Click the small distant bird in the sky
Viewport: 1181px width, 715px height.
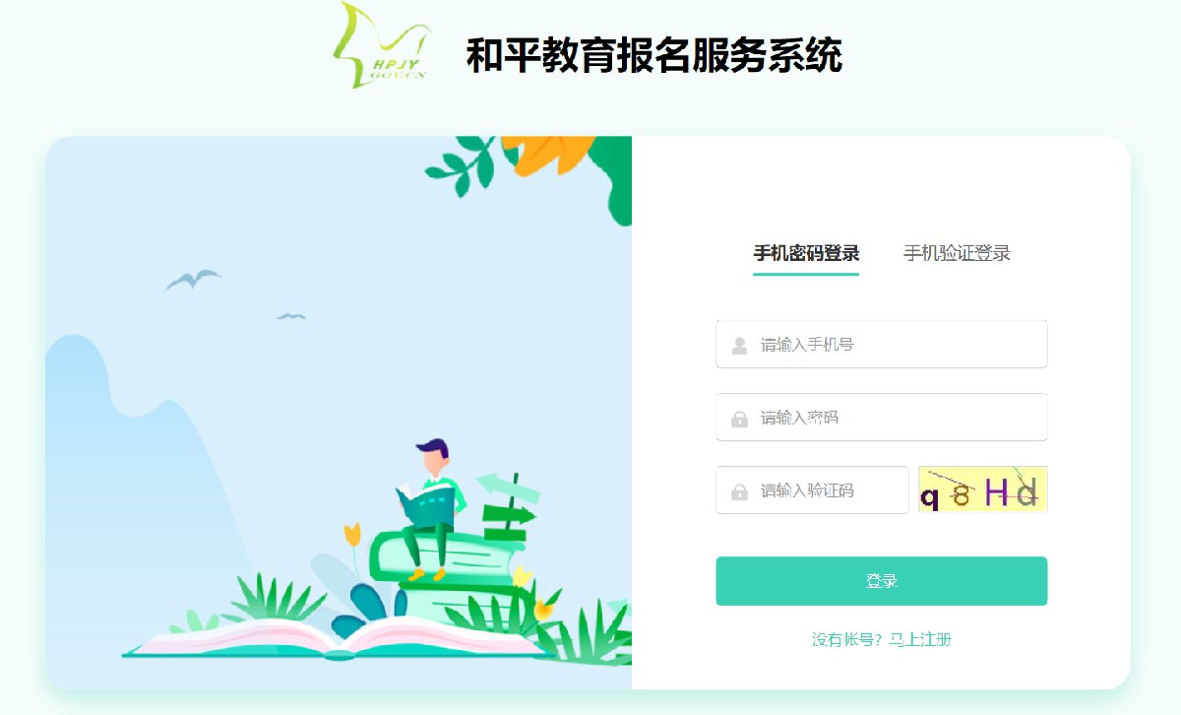[290, 316]
